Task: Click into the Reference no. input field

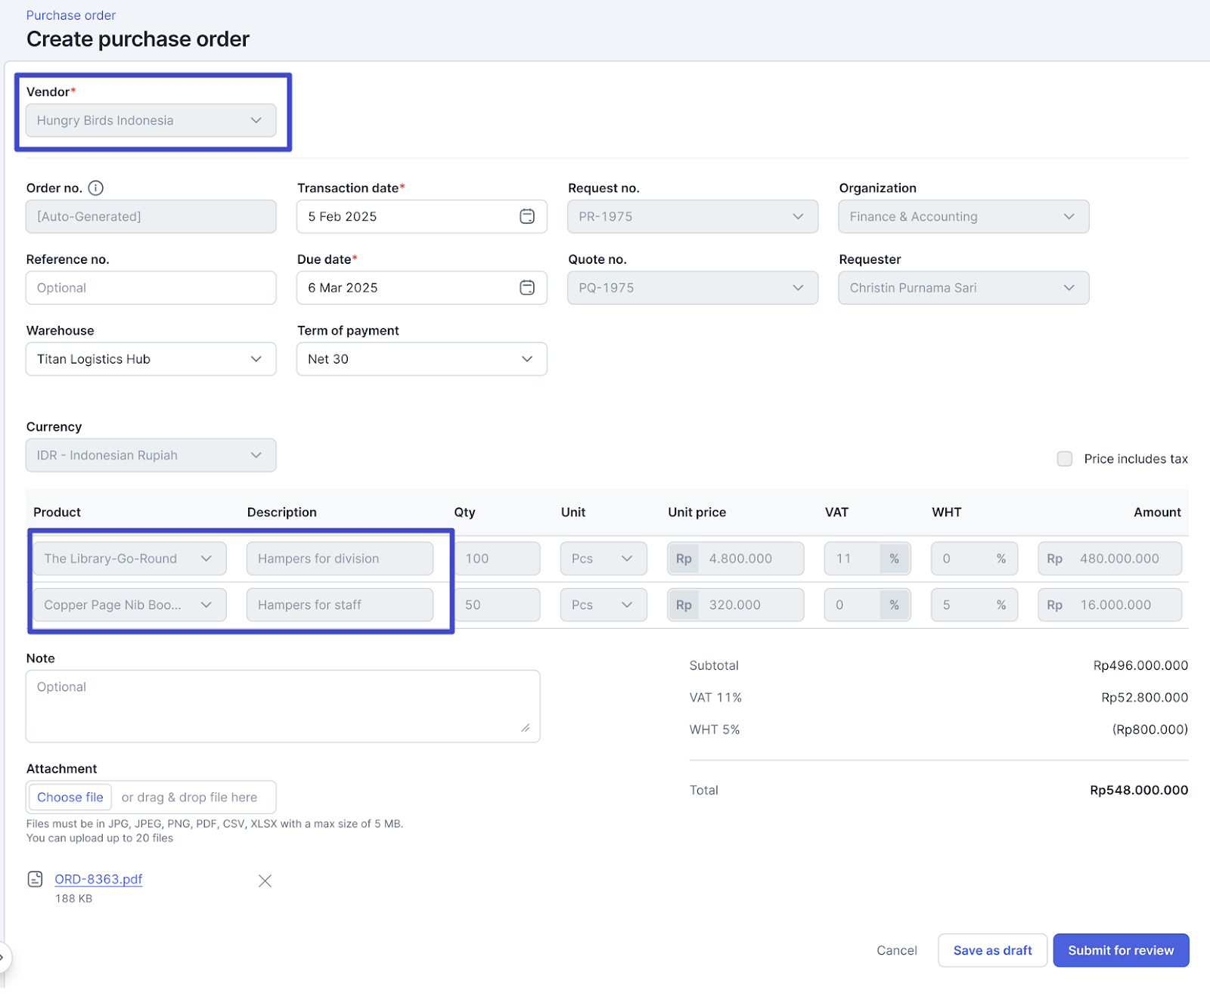Action: [150, 288]
